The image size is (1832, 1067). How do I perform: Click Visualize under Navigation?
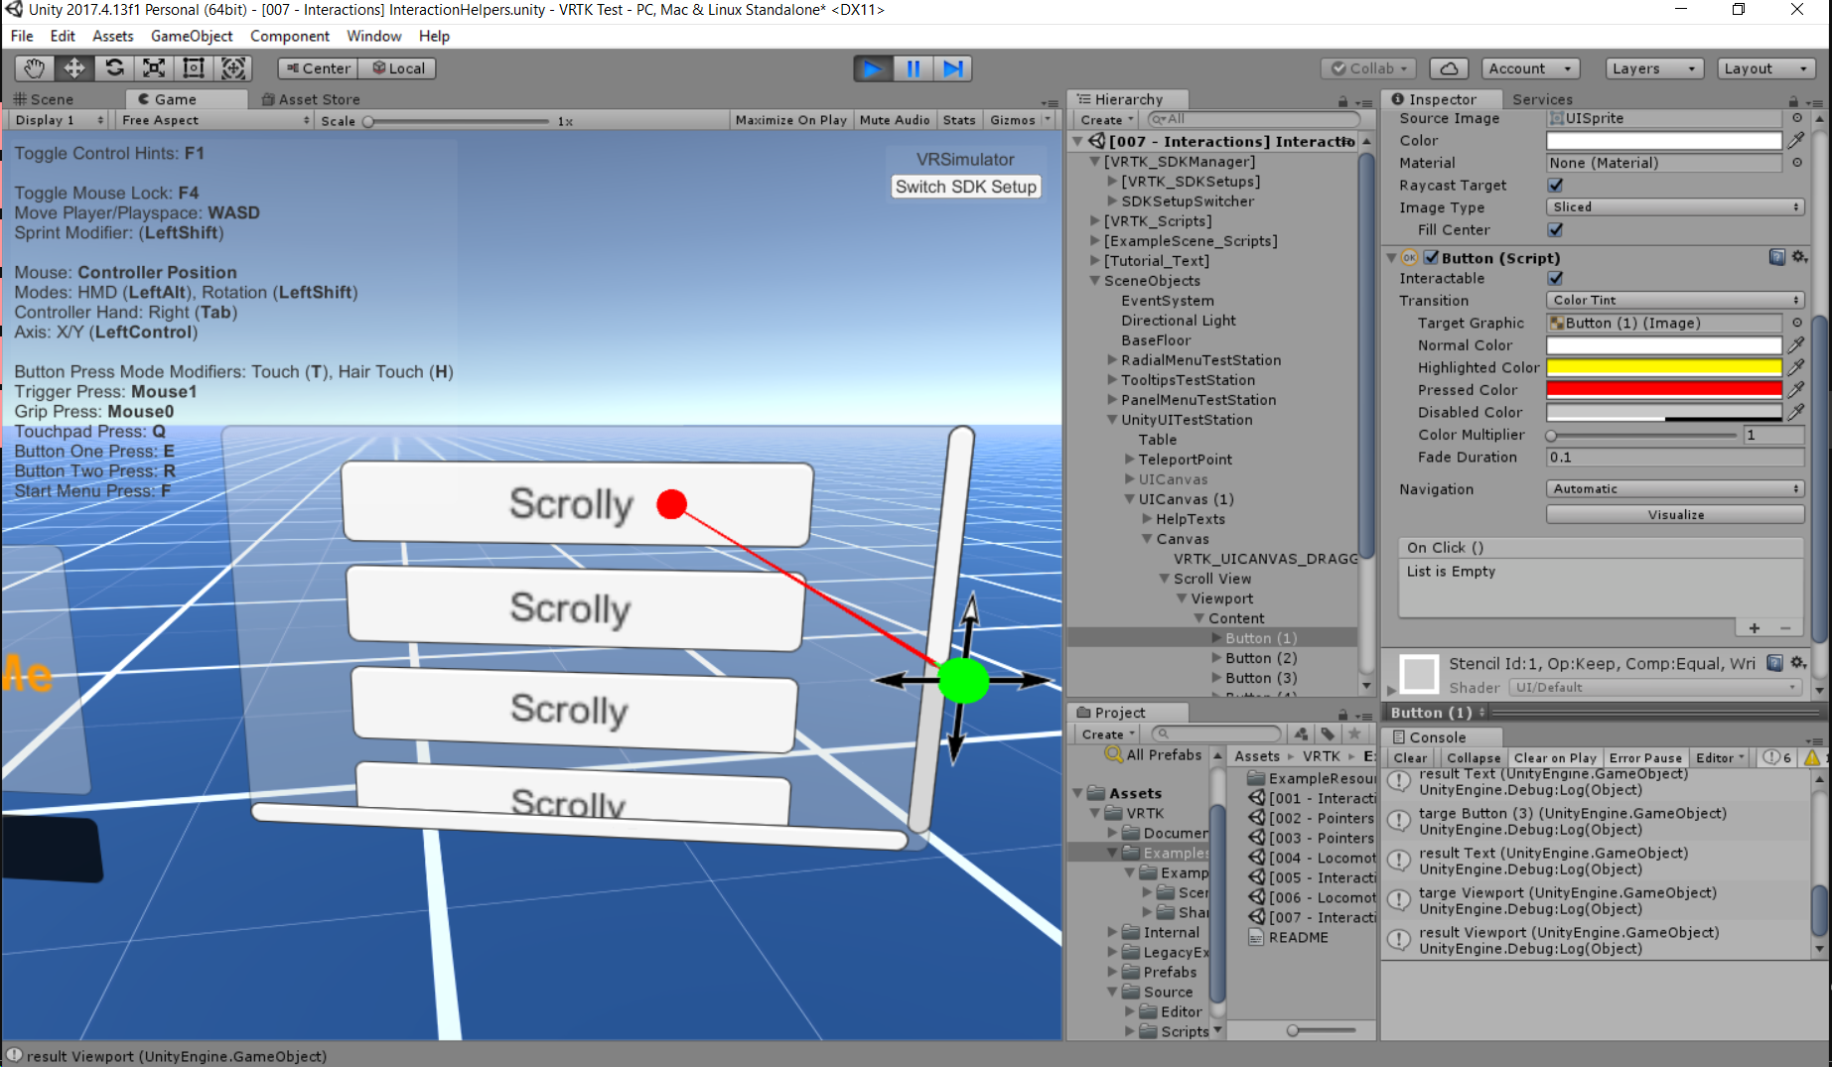[1675, 513]
